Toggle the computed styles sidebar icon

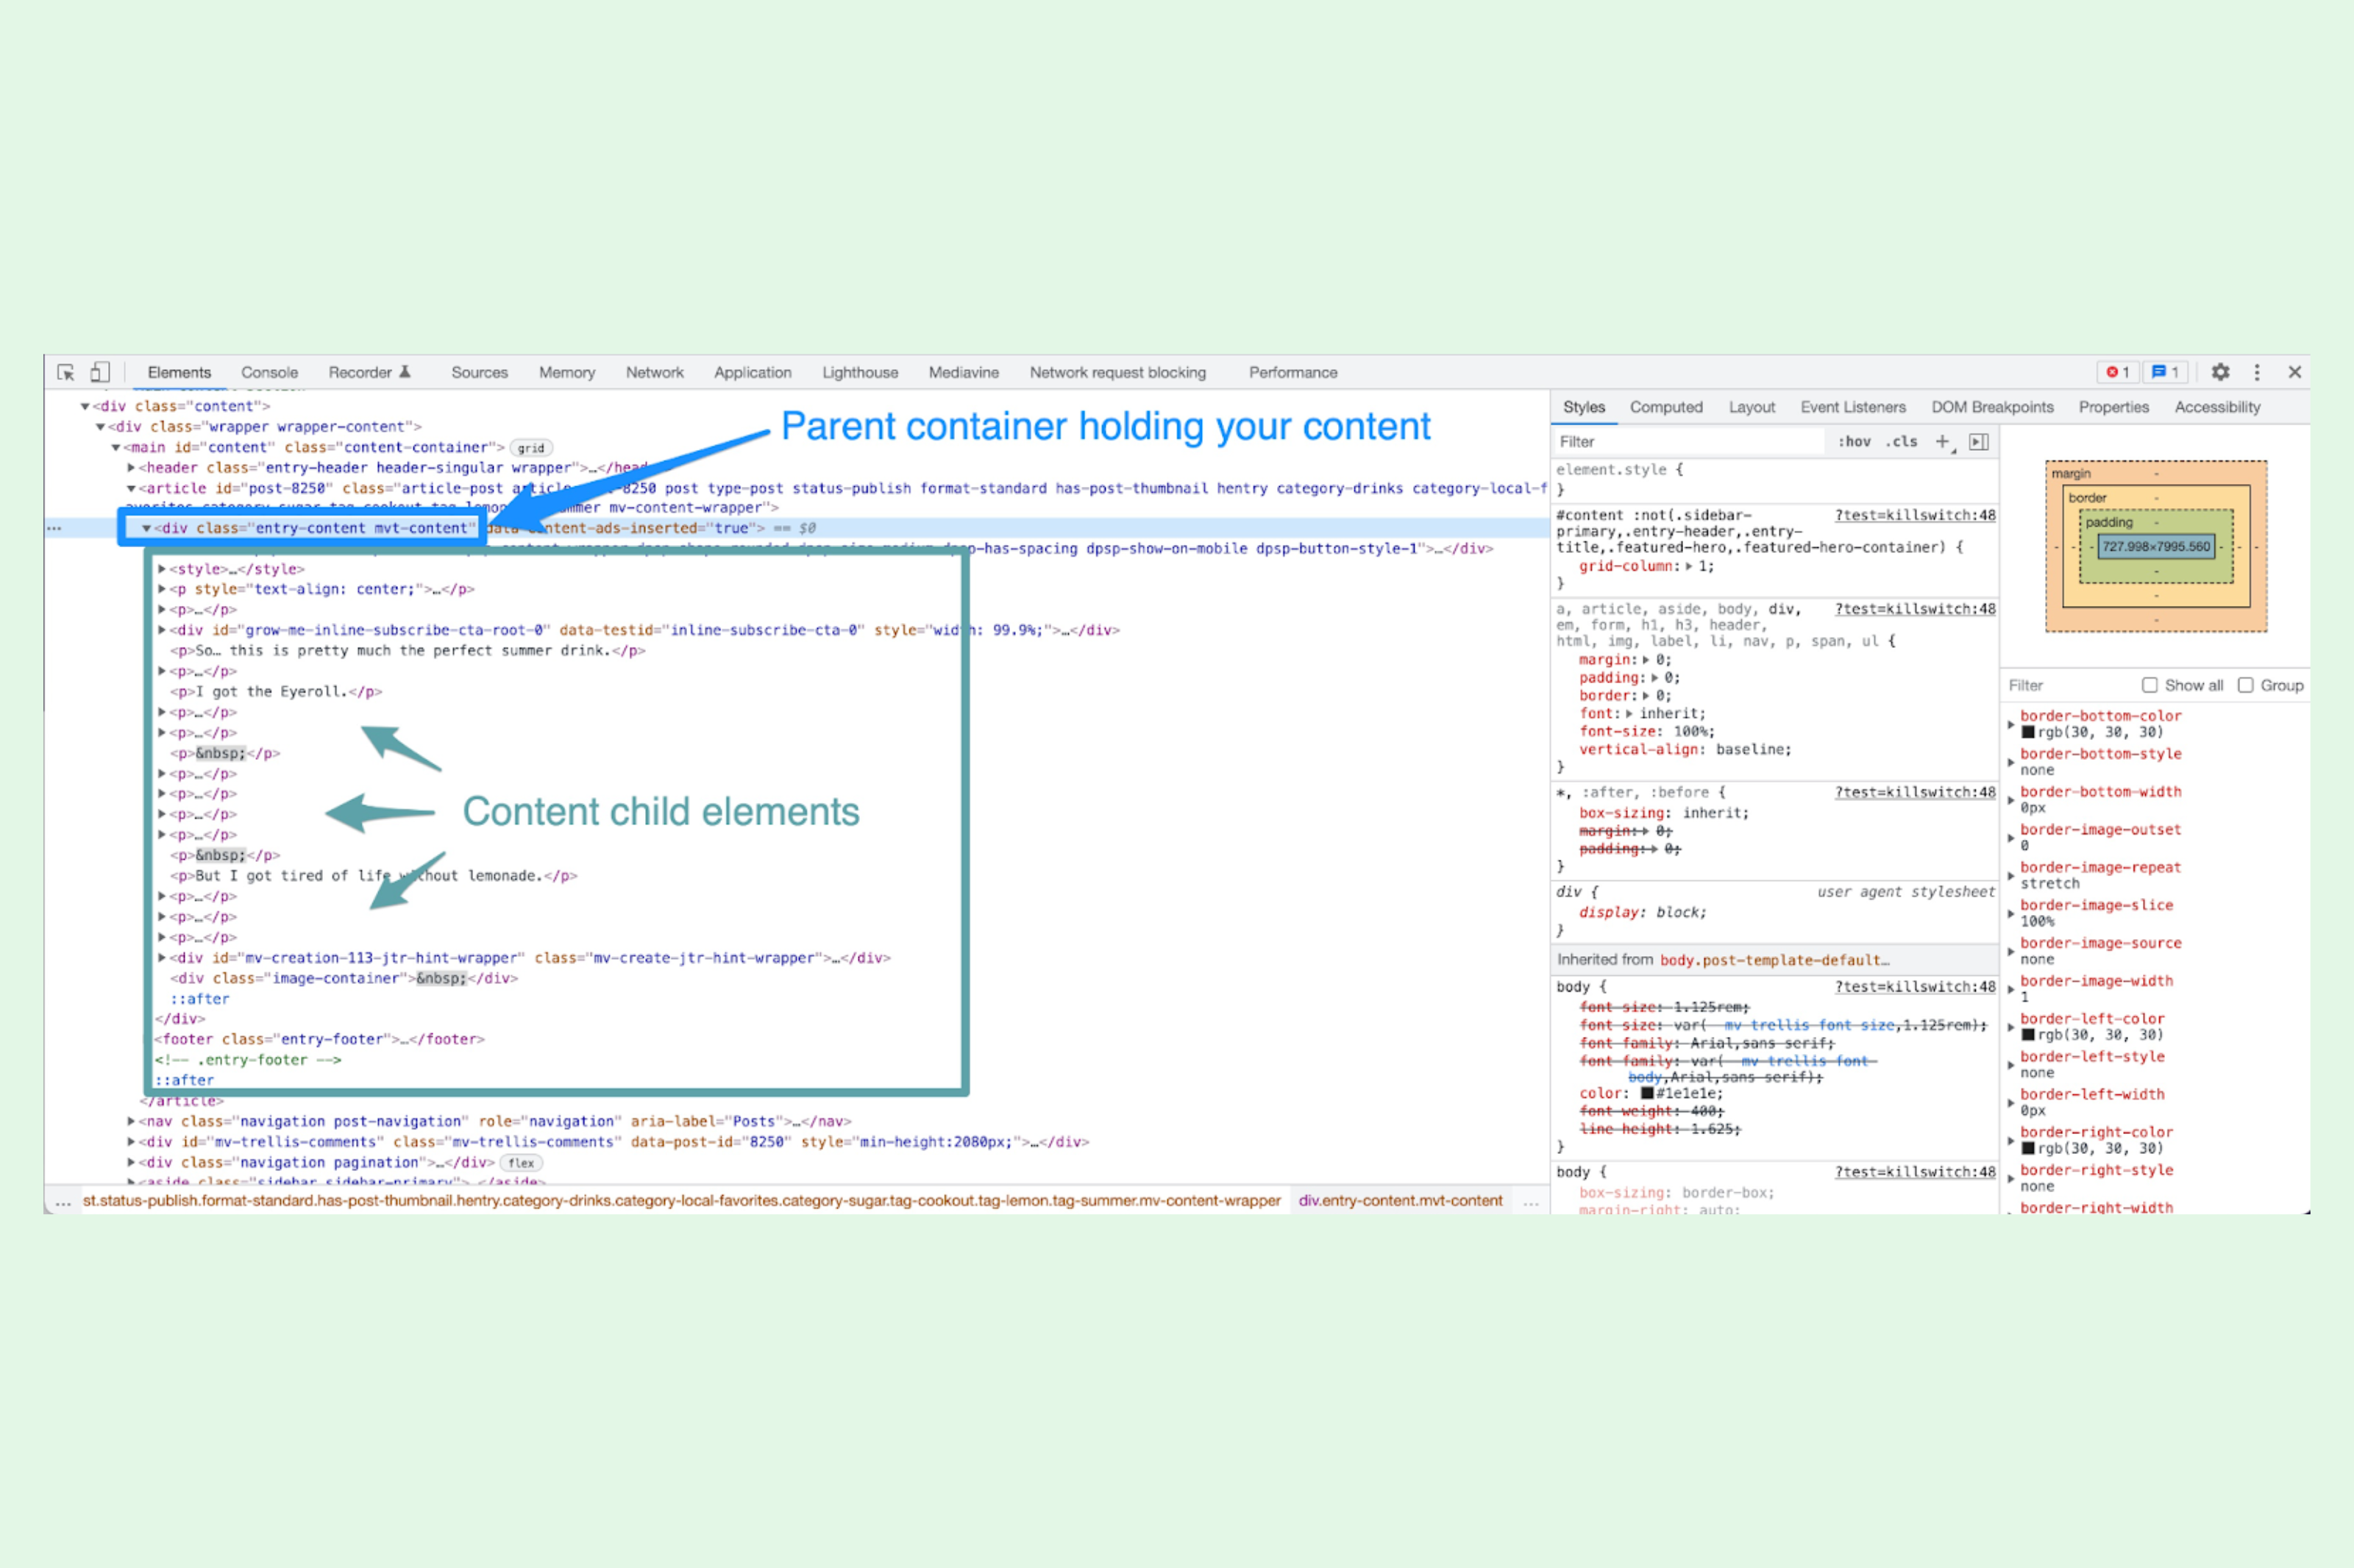coord(1978,441)
